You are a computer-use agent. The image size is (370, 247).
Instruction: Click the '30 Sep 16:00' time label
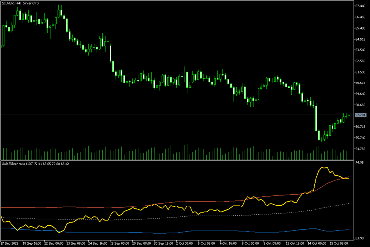click(163, 243)
